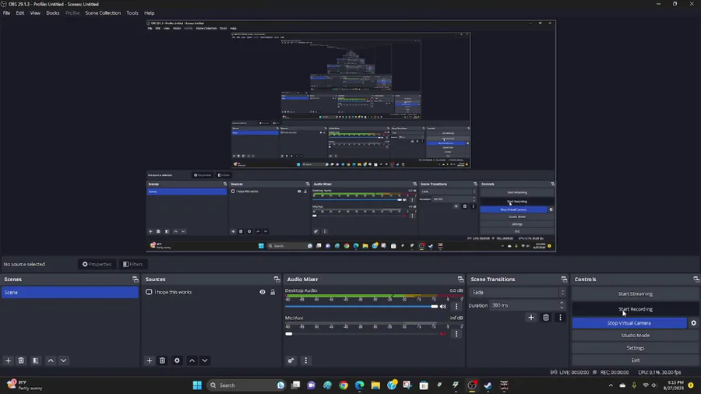Open source properties gear in Sources panel
The image size is (701, 394).
pos(177,361)
